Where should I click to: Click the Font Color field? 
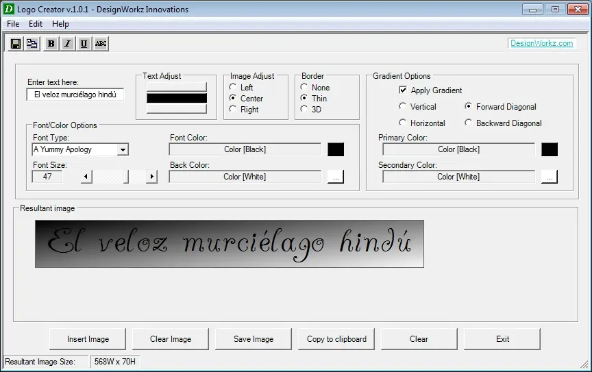coord(245,149)
